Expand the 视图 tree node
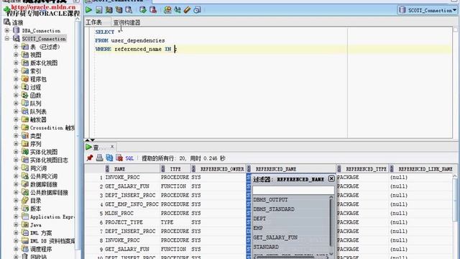This screenshot has height=259, width=460. [x=16, y=55]
